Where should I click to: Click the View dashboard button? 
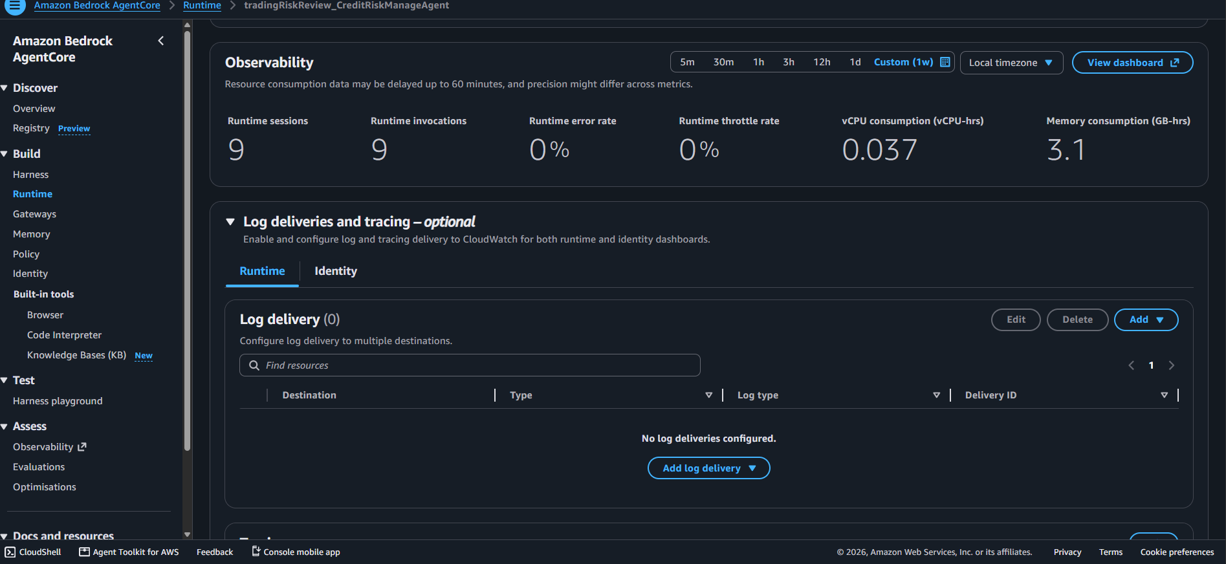tap(1132, 63)
